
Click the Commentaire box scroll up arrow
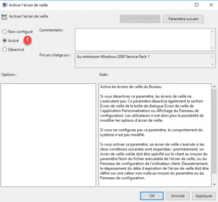pyautogui.click(x=212, y=32)
